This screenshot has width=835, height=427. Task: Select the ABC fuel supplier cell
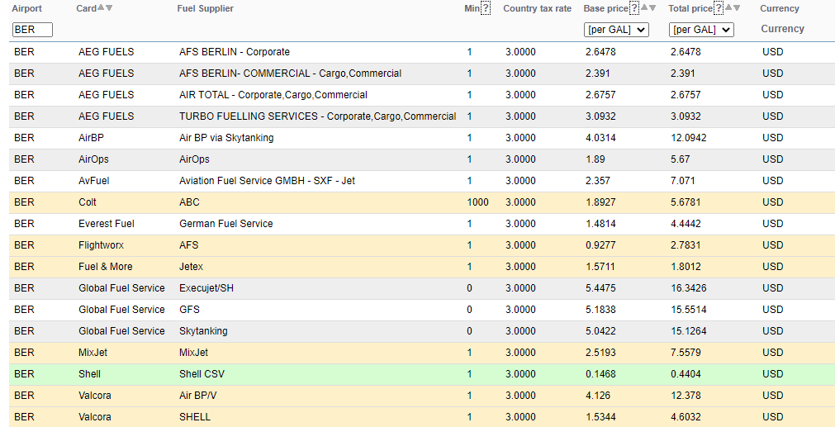pyautogui.click(x=189, y=202)
